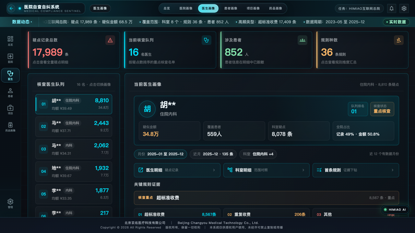The width and height of the screenshot is (415, 233).
Task: Select doctor 02 马** 住院内科 in queue
Action: point(74,127)
